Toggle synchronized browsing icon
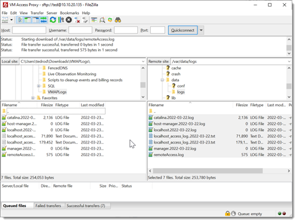This screenshot has height=222, width=297. [x=110, y=20]
